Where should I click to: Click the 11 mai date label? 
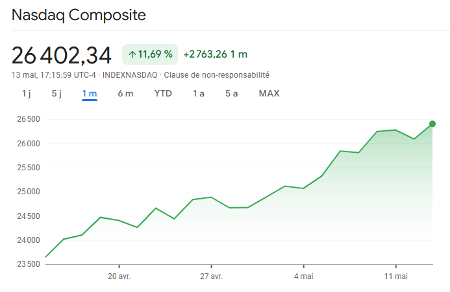tap(396, 276)
